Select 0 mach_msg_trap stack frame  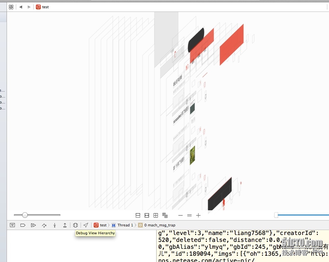(157, 225)
